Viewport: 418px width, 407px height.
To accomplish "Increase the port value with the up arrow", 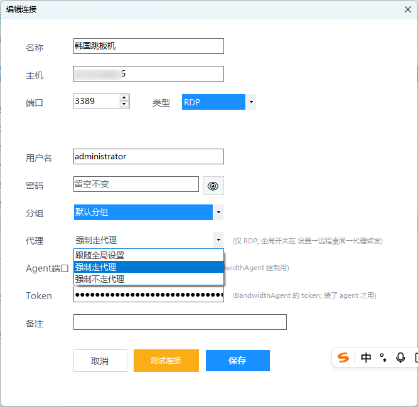I will [124, 98].
